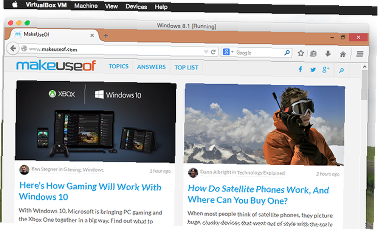This screenshot has width=378, height=230.
Task: Click the '1 hour ago' timestamp
Action: click(x=160, y=171)
